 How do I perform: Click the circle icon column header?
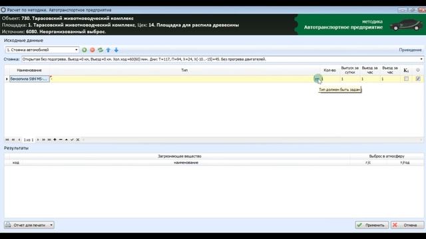pos(418,70)
